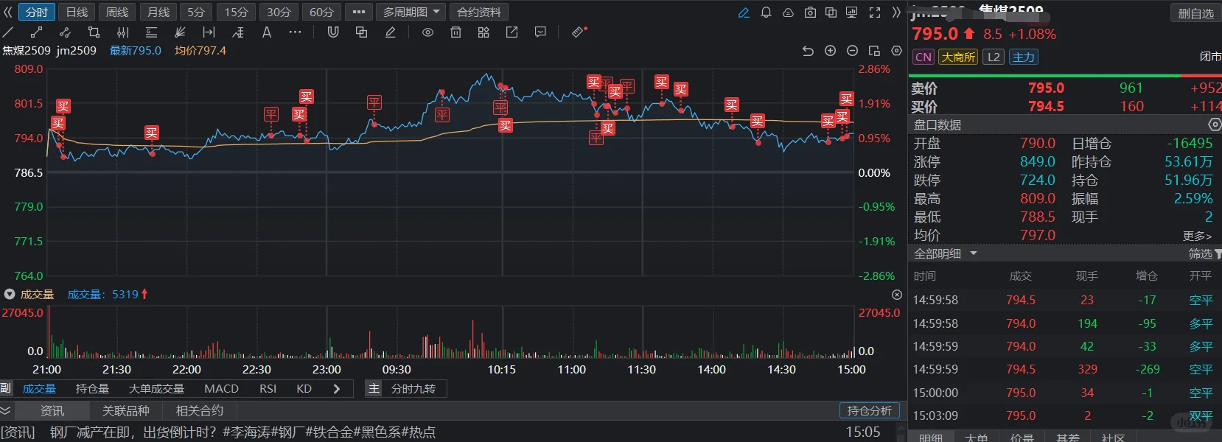Switch to 分时 chart view
This screenshot has width=1222, height=442.
(x=36, y=13)
